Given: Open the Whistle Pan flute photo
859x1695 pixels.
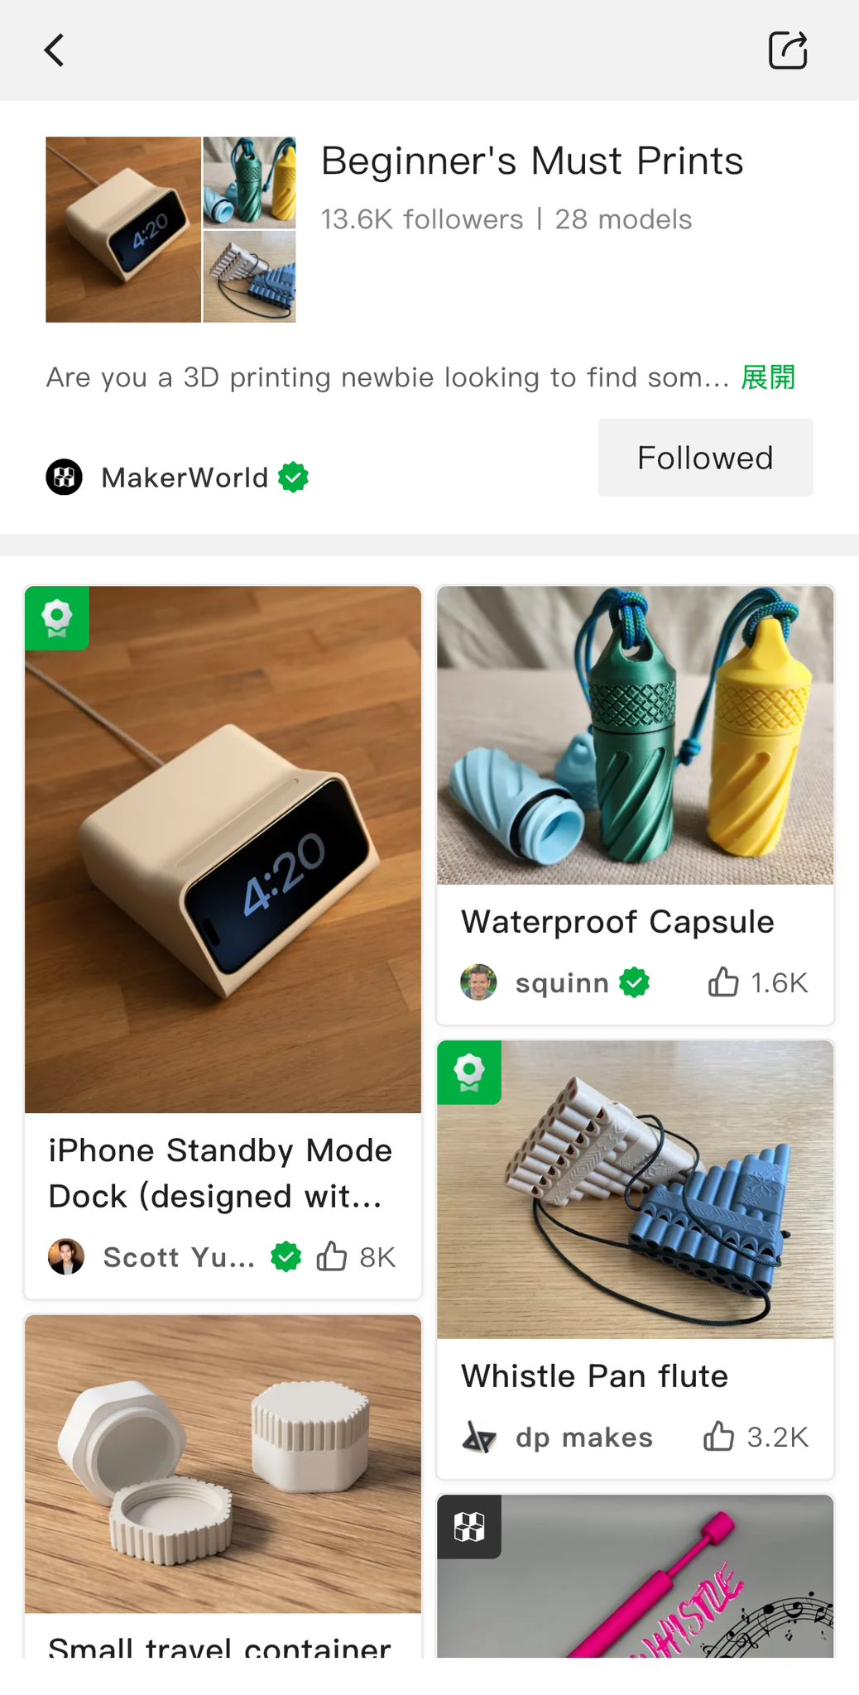Looking at the screenshot, I should [x=636, y=1189].
